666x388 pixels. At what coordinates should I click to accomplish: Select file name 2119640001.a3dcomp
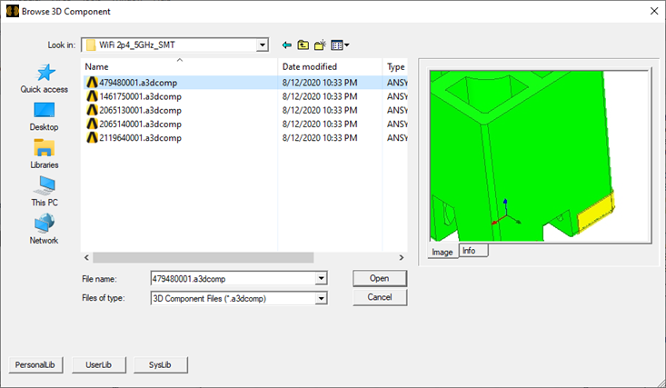point(140,138)
